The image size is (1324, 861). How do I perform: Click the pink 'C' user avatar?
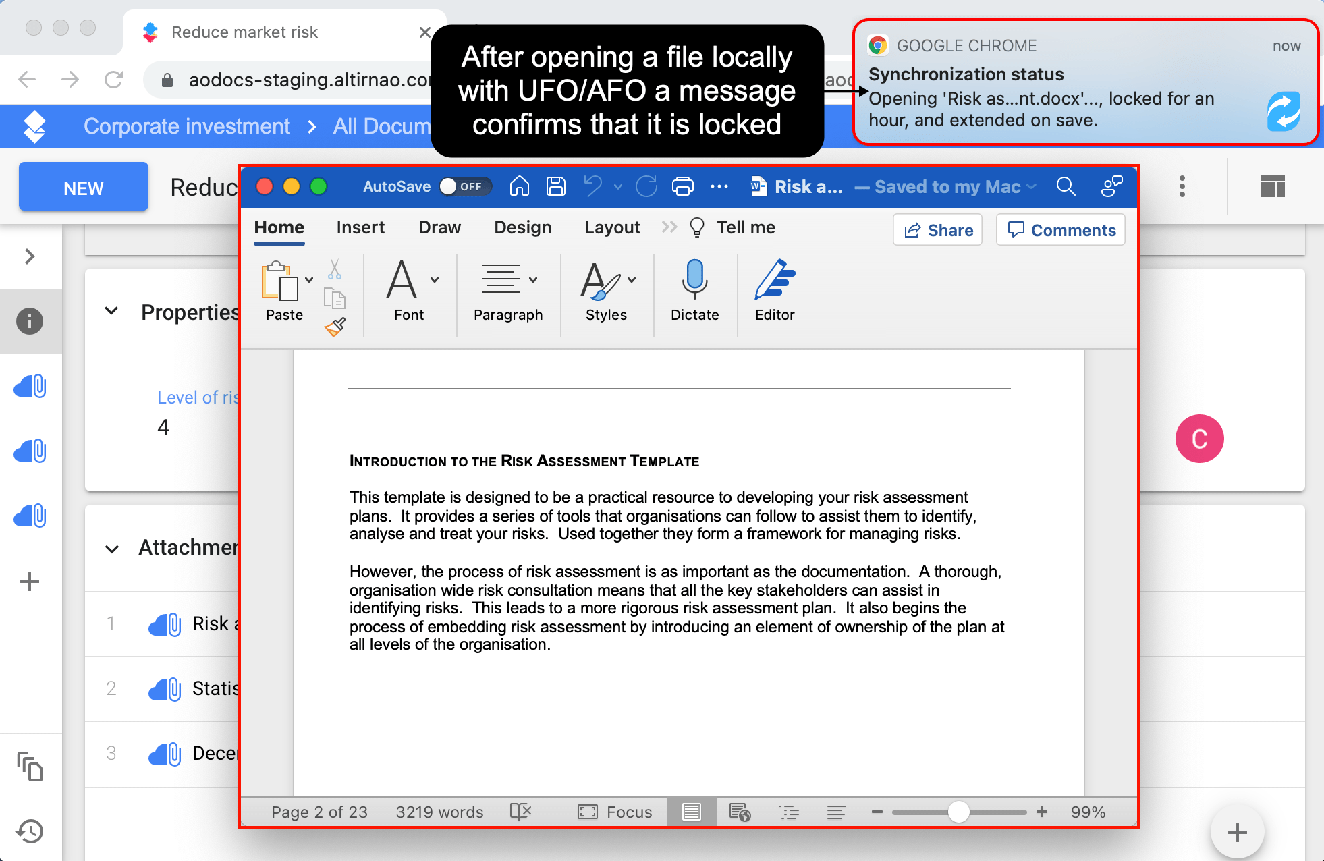pos(1199,439)
